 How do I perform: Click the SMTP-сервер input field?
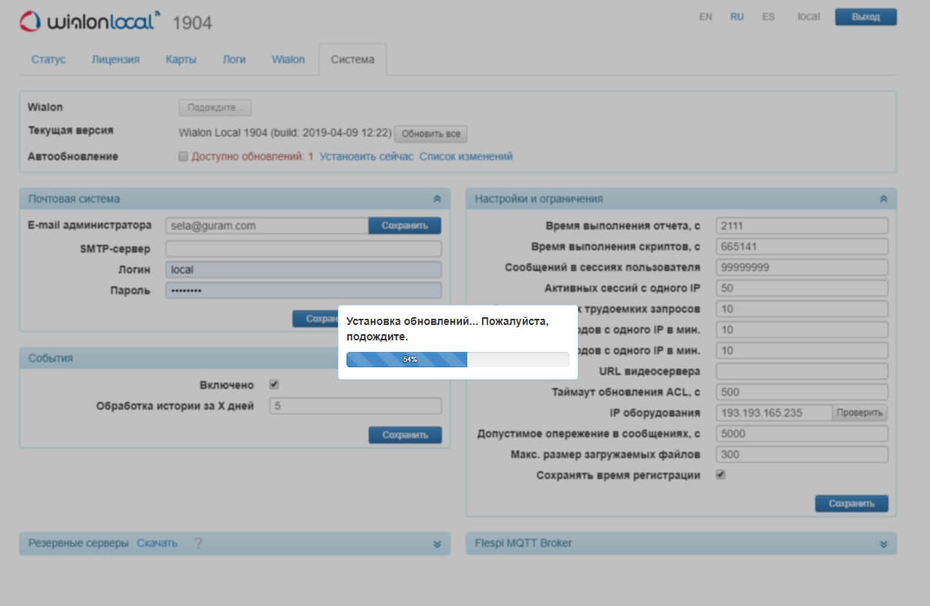[x=303, y=248]
